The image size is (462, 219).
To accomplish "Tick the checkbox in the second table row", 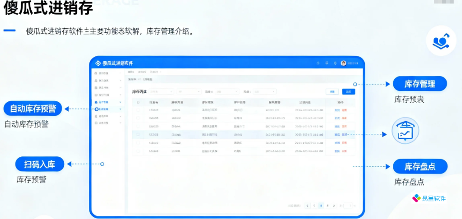I will [x=138, y=118].
